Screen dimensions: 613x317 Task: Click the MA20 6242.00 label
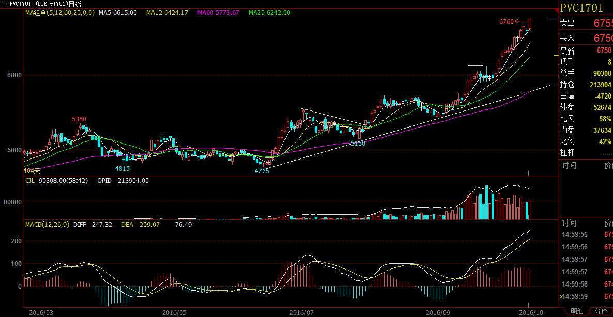pyautogui.click(x=269, y=13)
